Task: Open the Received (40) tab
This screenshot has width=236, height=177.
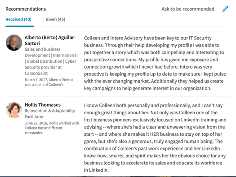Action: [x=18, y=19]
